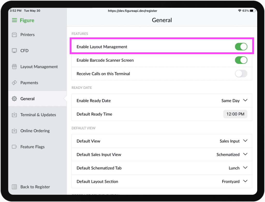The width and height of the screenshot is (265, 202).
Task: Click the Payments tag icon
Action: [14, 83]
